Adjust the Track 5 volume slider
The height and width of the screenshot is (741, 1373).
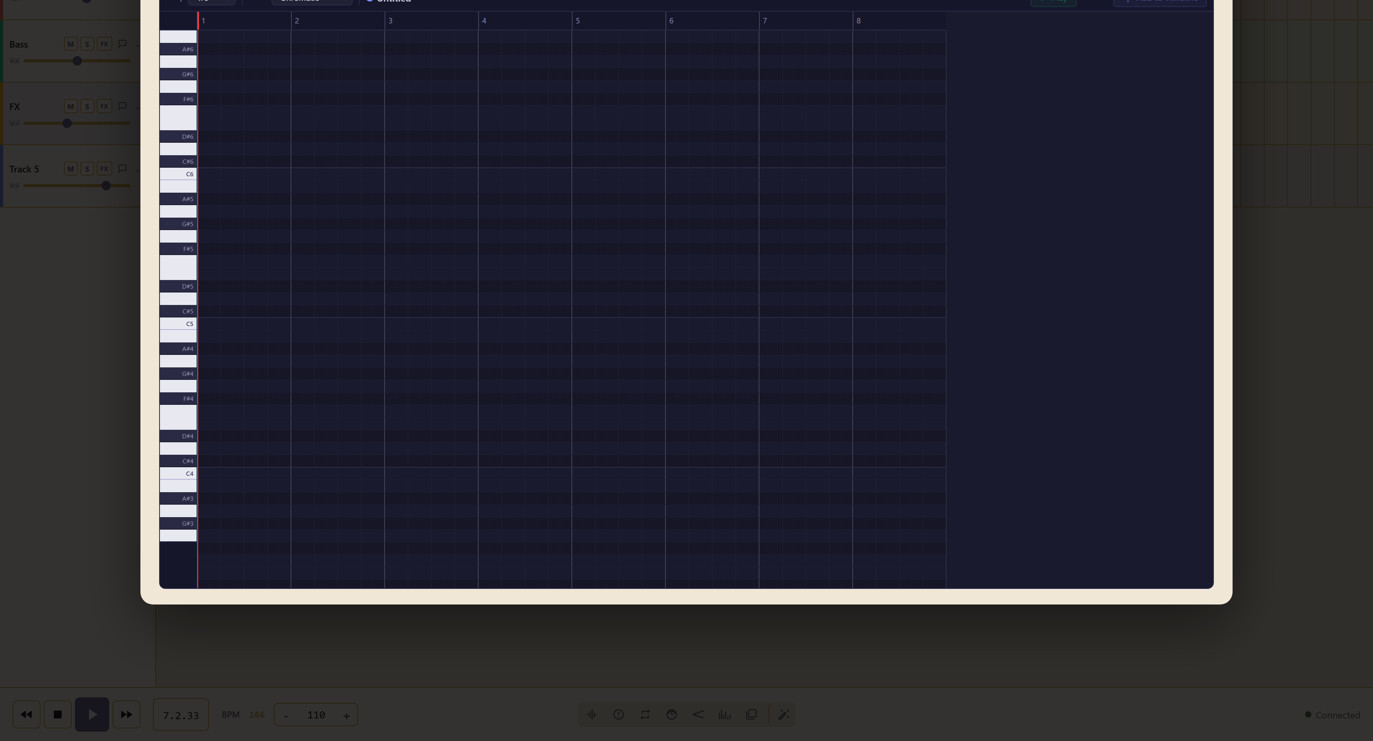pyautogui.click(x=77, y=186)
